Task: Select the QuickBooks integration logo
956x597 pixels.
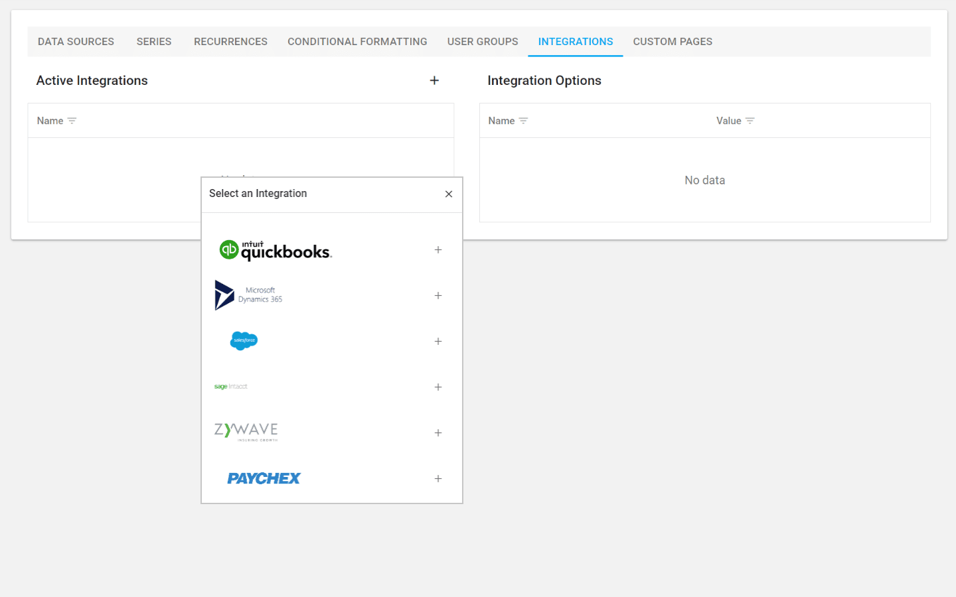Action: 275,250
